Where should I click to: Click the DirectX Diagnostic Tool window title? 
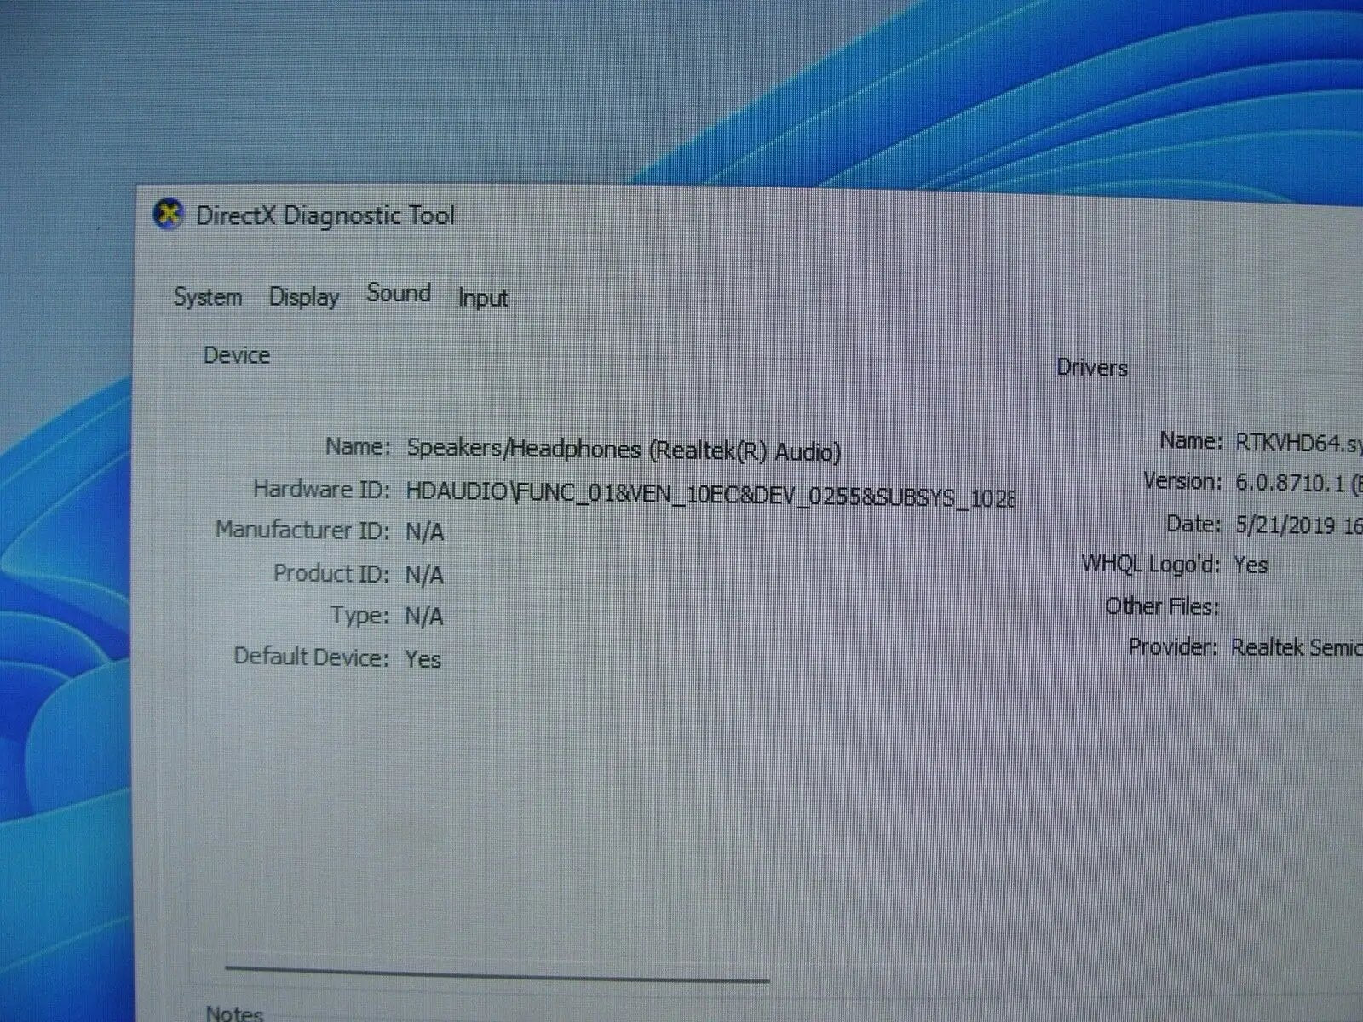pyautogui.click(x=325, y=215)
